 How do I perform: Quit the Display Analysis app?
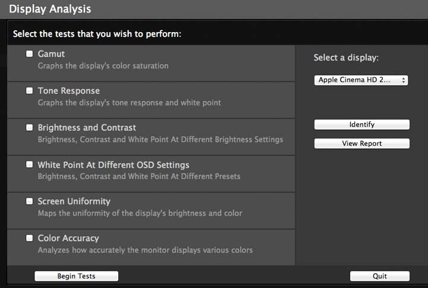pyautogui.click(x=380, y=276)
